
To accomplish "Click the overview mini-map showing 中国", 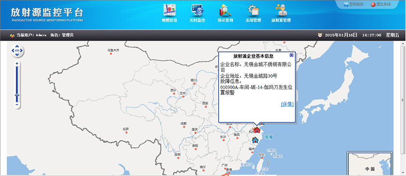I will (370, 164).
